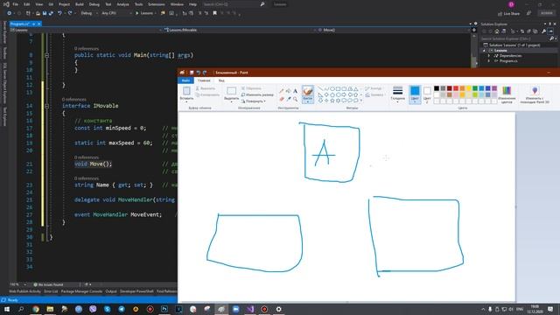
Task: Choose the red color swatch in Paint
Action: (456, 88)
